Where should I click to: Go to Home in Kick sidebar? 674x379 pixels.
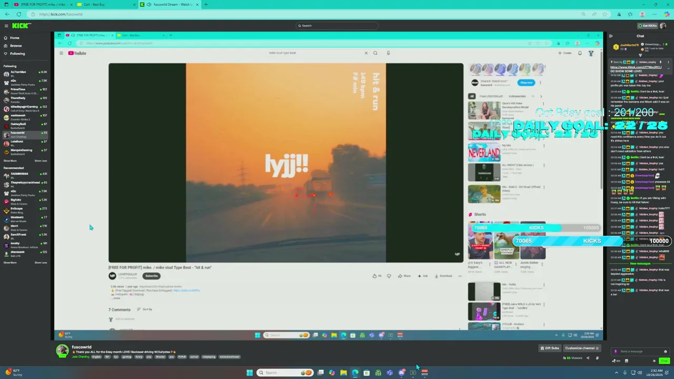click(12, 38)
